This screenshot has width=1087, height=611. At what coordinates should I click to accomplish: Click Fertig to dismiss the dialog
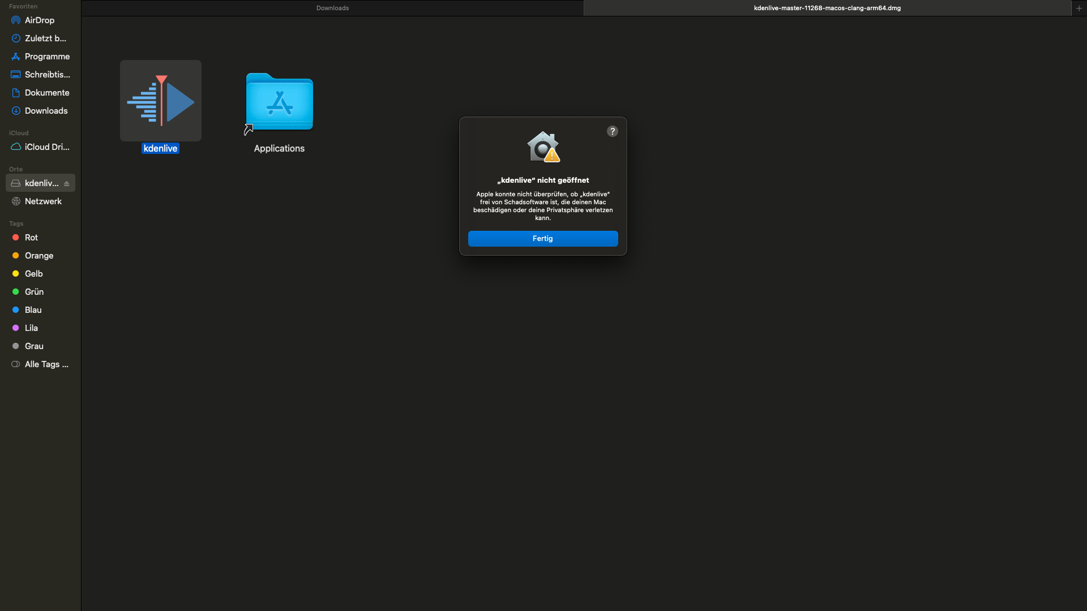[542, 239]
